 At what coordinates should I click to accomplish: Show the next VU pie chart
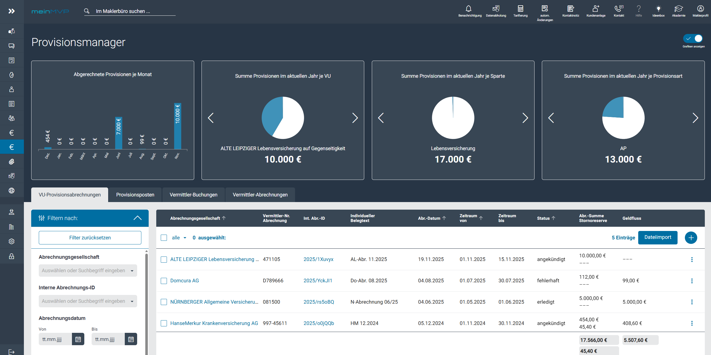pyautogui.click(x=355, y=118)
